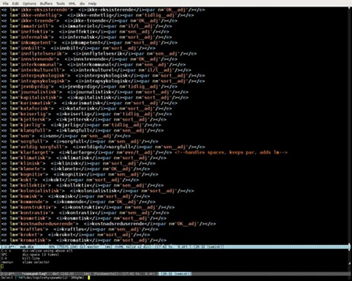Click the innflytelsesrik entry line
The image size is (352, 281).
point(99,53)
